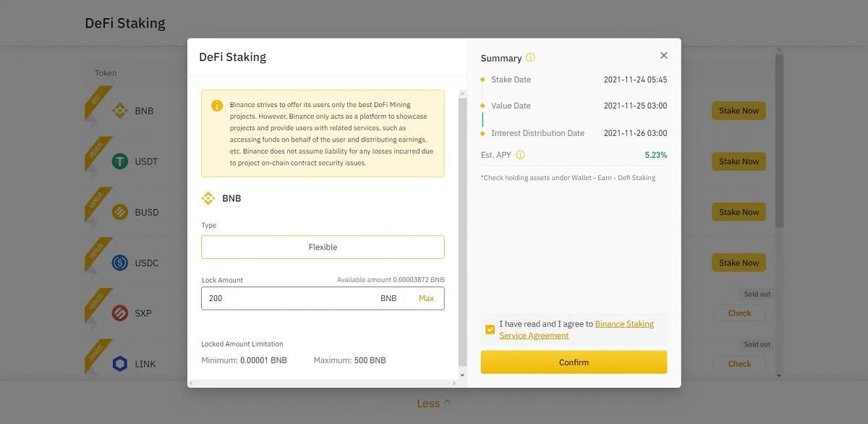868x424 pixels.
Task: Click the USDT token icon in list
Action: tap(120, 161)
